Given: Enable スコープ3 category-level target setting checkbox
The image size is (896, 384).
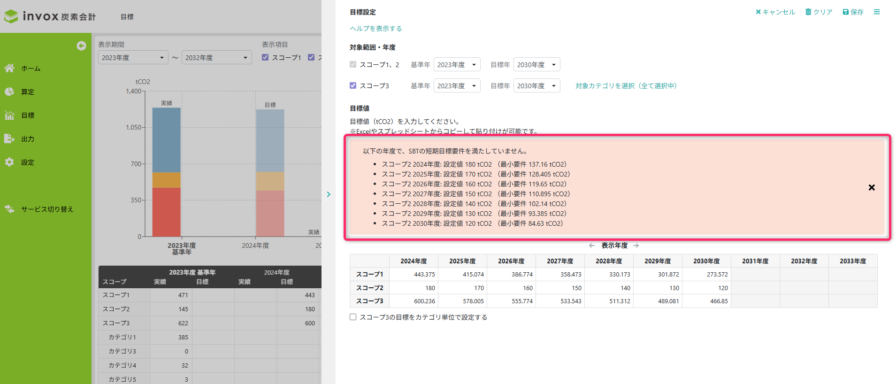Looking at the screenshot, I should pos(353,317).
